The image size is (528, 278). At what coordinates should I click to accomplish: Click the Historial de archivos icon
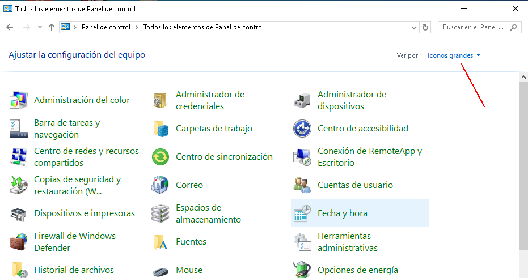19,270
